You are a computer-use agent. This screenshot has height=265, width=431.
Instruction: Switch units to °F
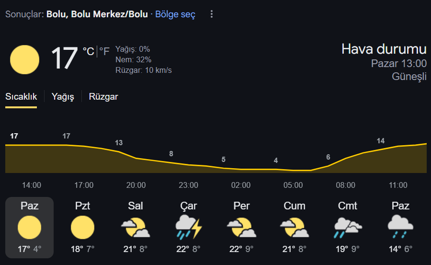104,51
